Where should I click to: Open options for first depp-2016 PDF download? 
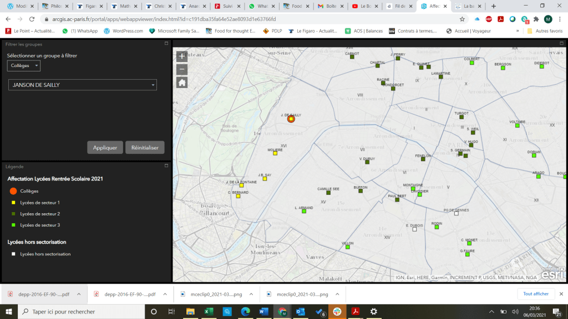[x=79, y=294]
